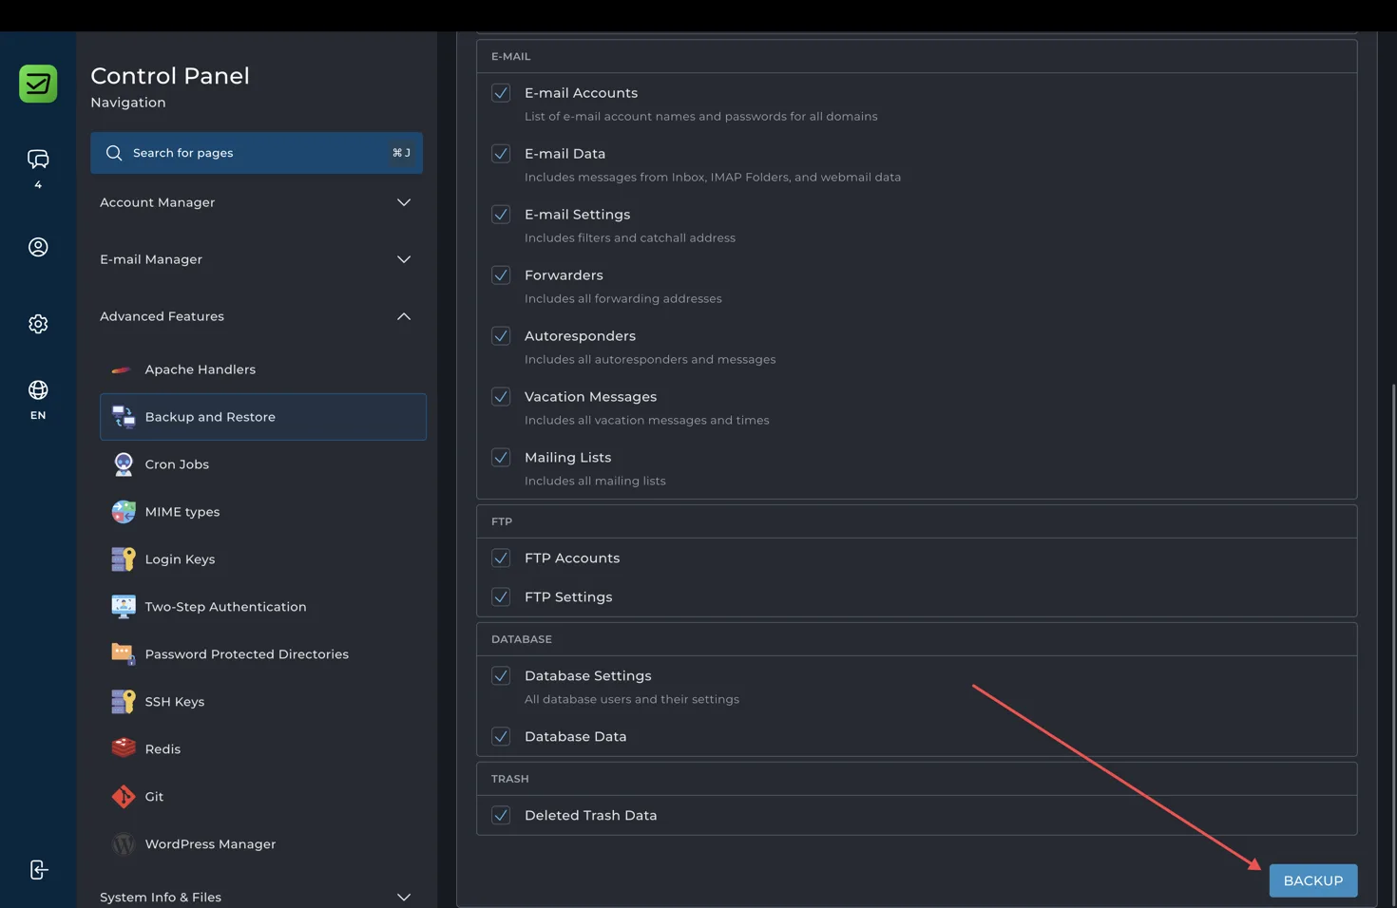Uncheck the Database Settings checkbox

501,676
